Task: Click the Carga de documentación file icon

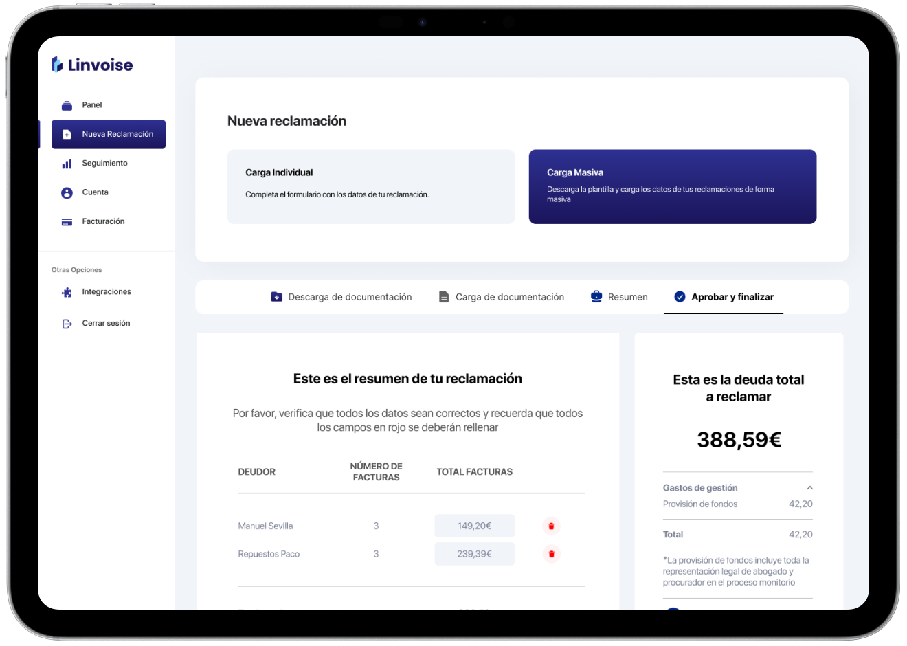Action: click(444, 297)
